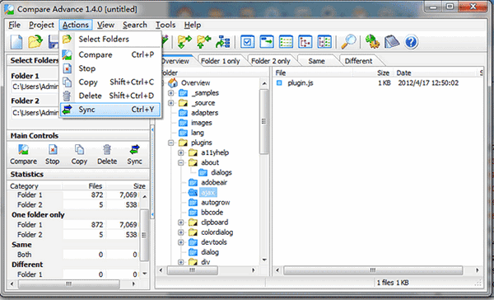Click Copy icon in Main Controls

(x=79, y=150)
